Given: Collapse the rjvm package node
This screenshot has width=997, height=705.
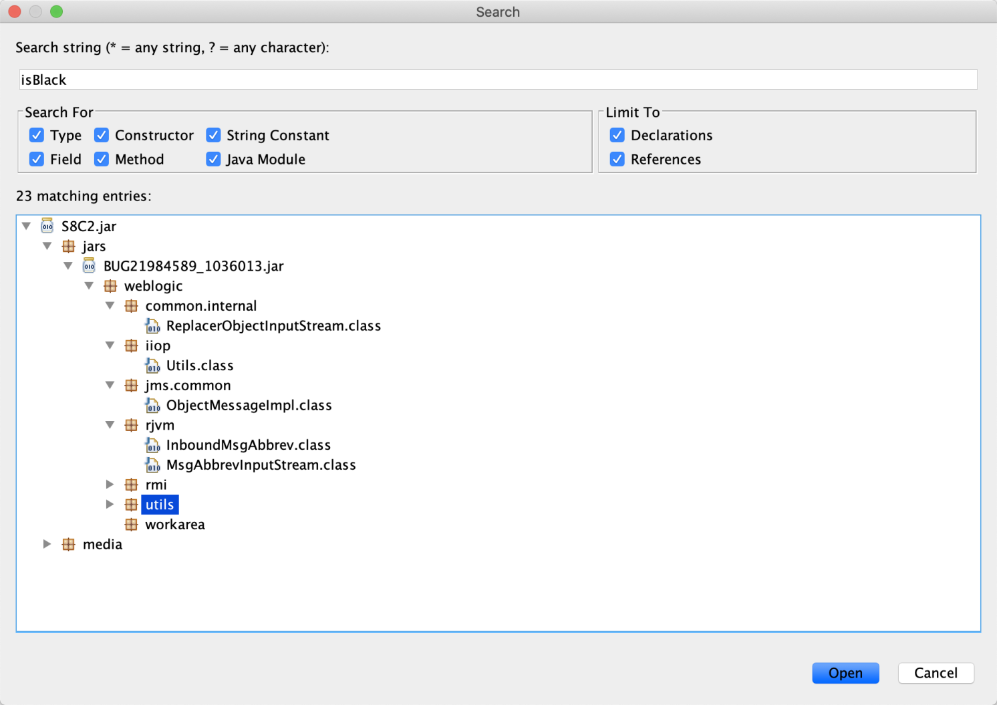Looking at the screenshot, I should click(110, 425).
